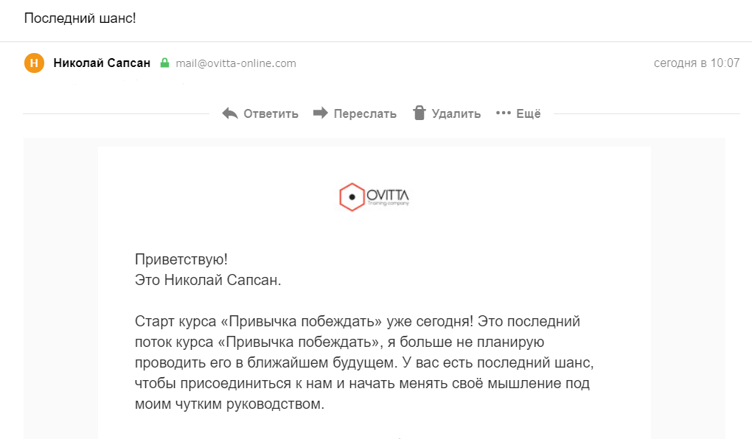Click the phrase "моим чутким руководством"
The width and height of the screenshot is (752, 439).
pos(229,404)
